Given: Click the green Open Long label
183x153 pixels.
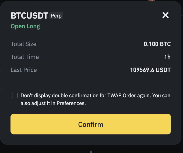Looking at the screenshot, I should (x=25, y=26).
